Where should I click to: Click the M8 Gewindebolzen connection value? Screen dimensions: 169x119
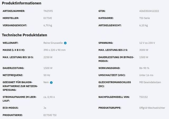(150, 82)
